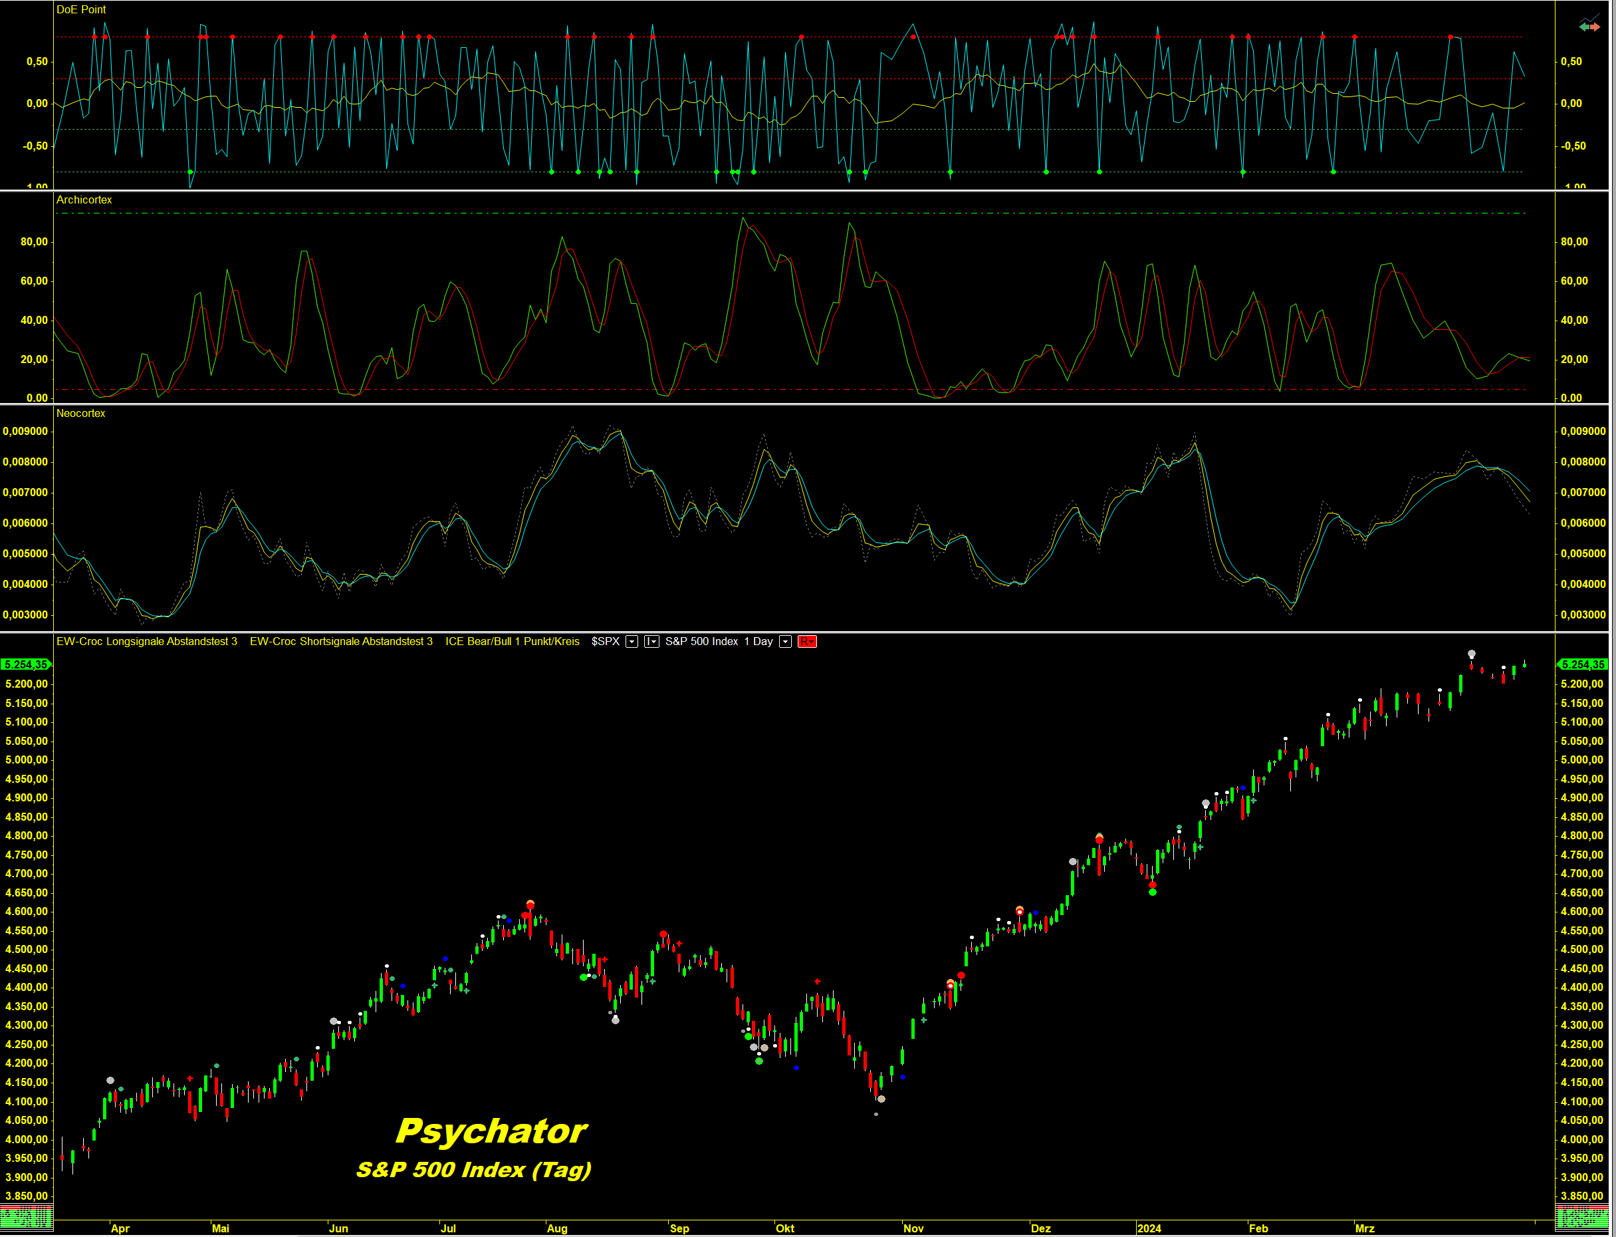The image size is (1616, 1237).
Task: Click bottom-left green patterned corner box
Action: coord(27,1218)
